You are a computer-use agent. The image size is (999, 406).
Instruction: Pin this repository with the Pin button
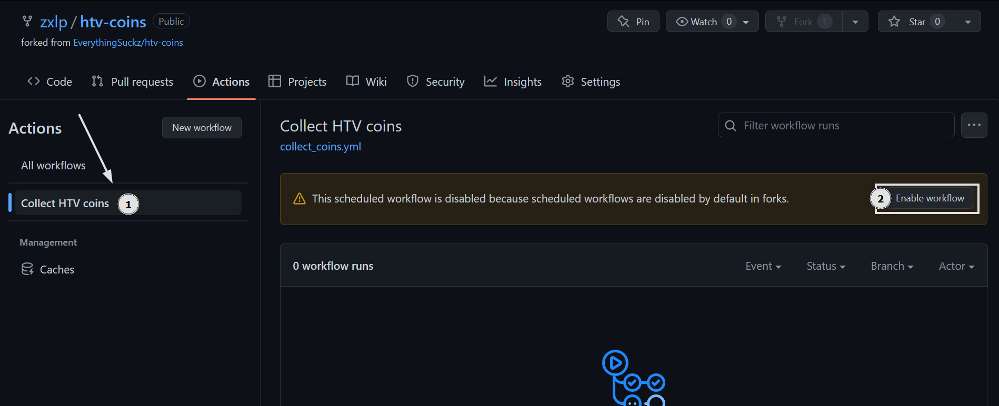633,22
